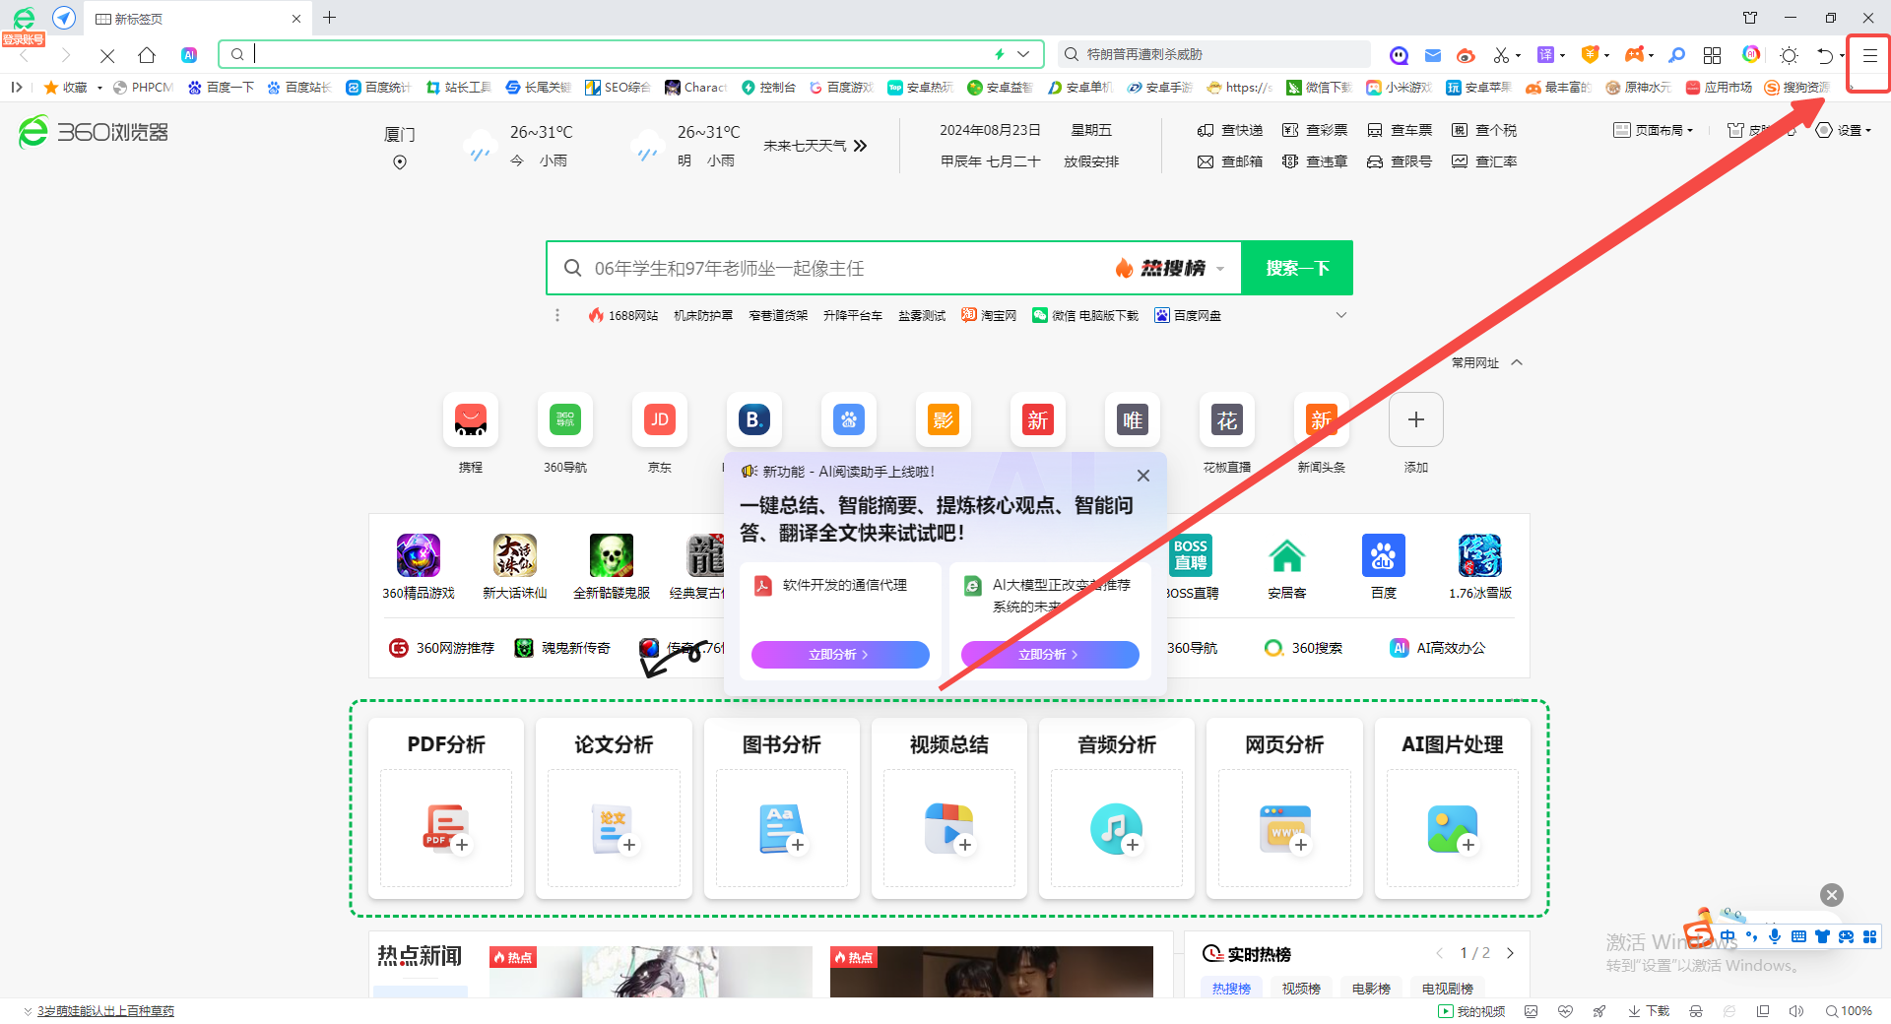Click the 100% zoom level indicator
This screenshot has width=1891, height=1024.
1849,1011
